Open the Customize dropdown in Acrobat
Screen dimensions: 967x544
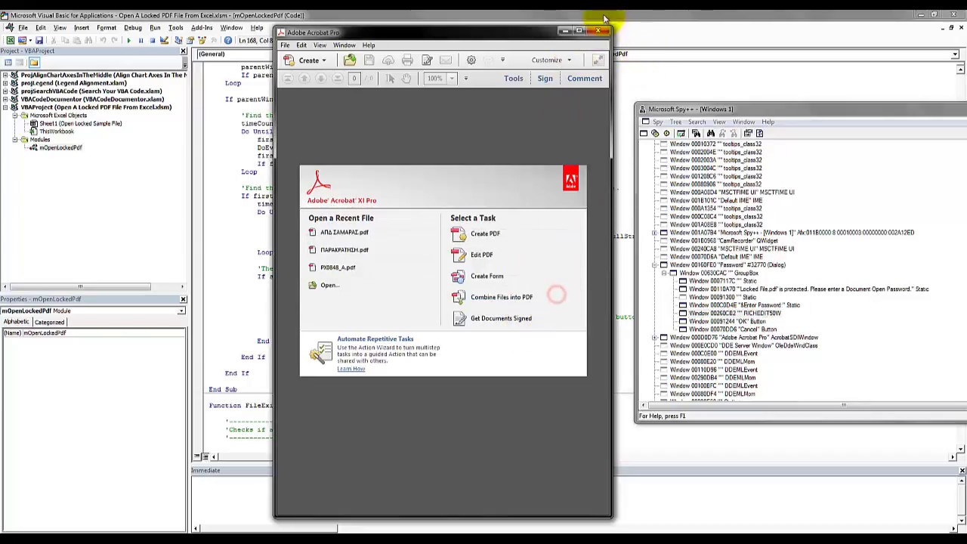click(x=551, y=60)
